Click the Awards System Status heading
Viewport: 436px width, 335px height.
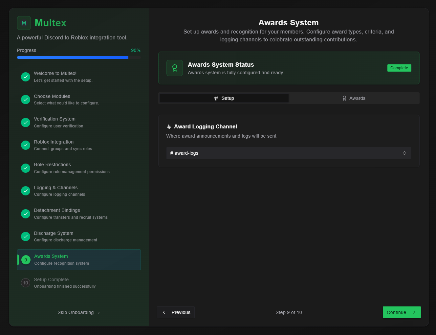[x=221, y=65]
